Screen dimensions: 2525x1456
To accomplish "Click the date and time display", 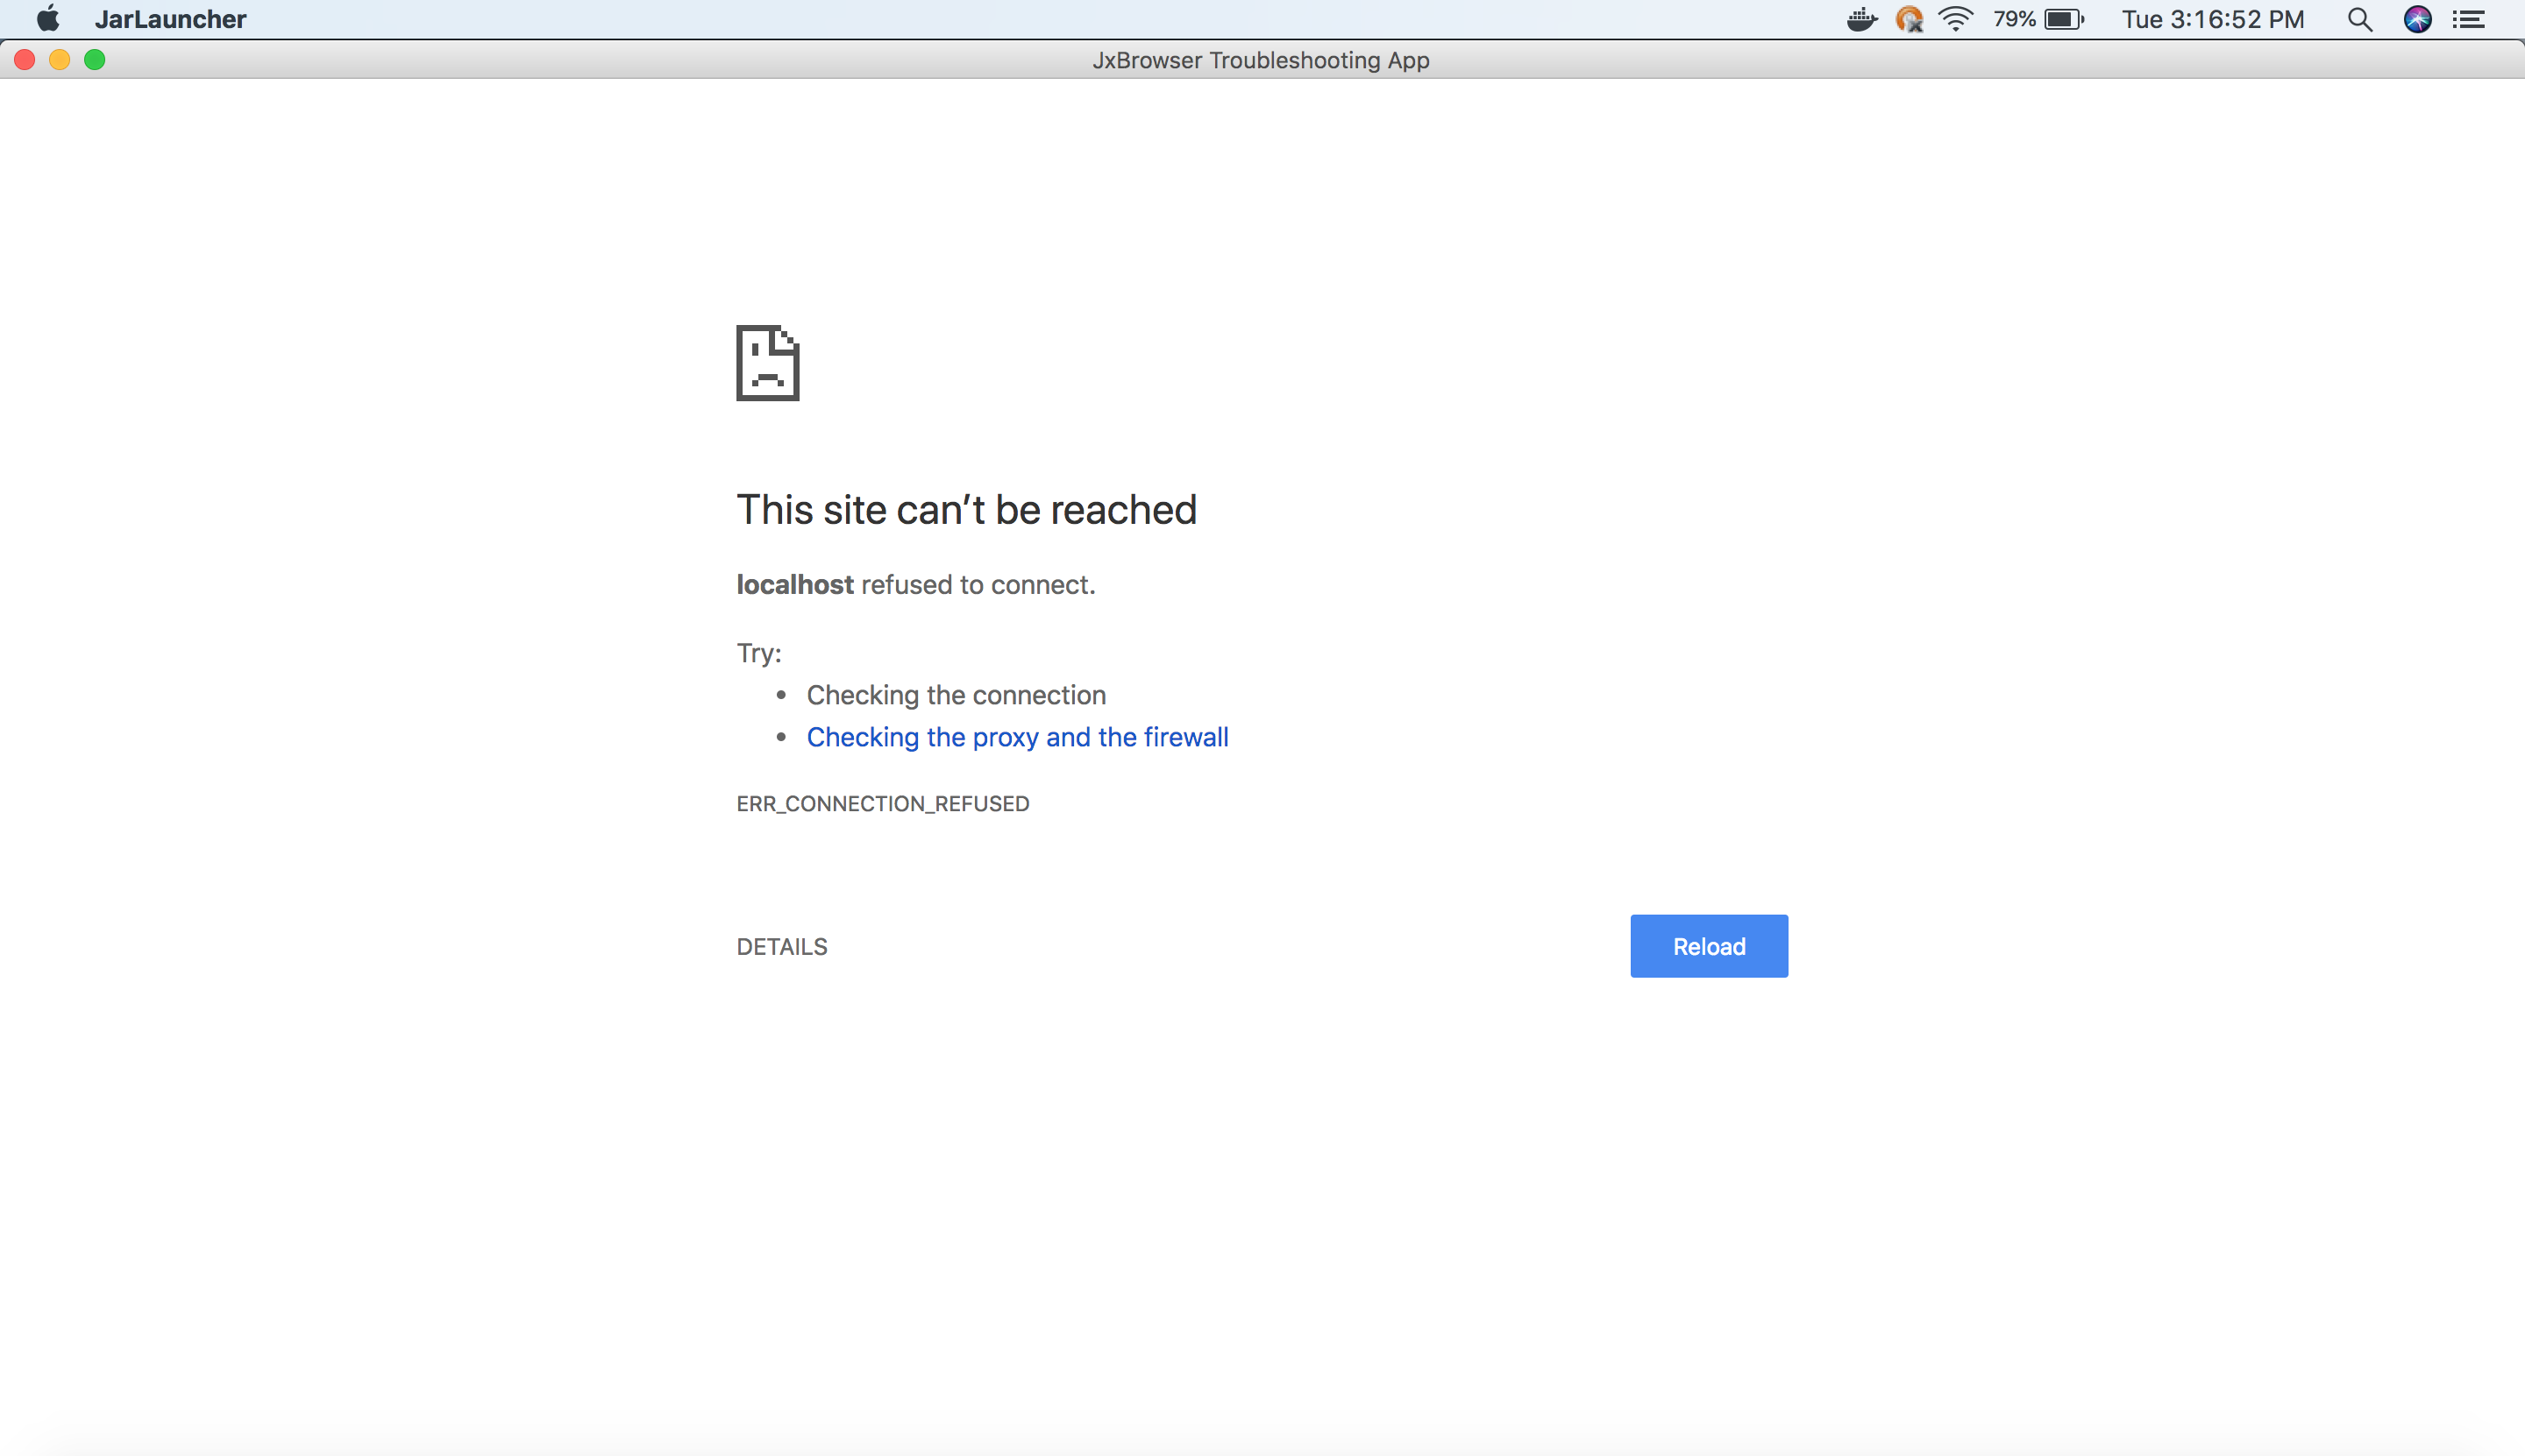I will pyautogui.click(x=2213, y=19).
